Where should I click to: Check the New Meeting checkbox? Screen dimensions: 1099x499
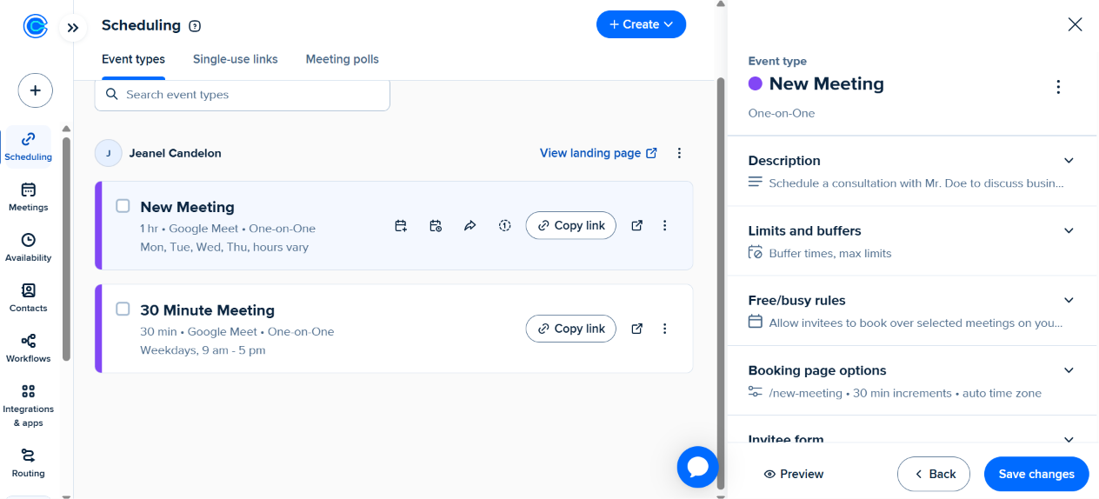click(x=123, y=206)
